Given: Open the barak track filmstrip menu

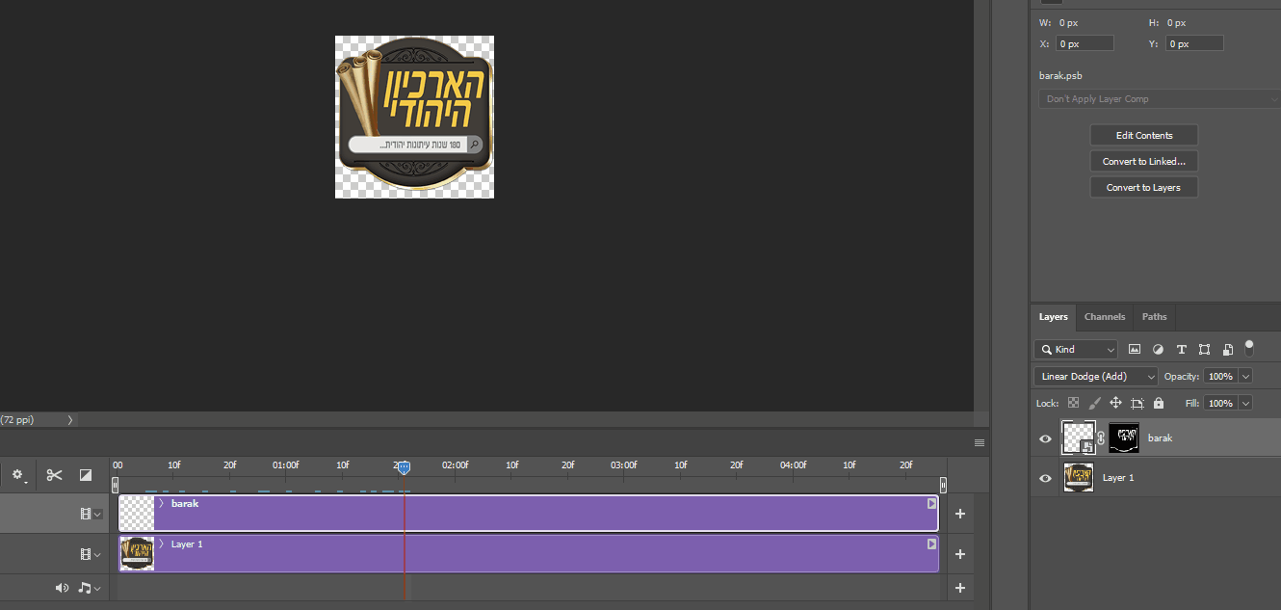Looking at the screenshot, I should coord(91,515).
